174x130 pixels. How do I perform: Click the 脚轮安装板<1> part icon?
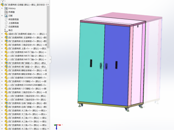coord(6,70)
